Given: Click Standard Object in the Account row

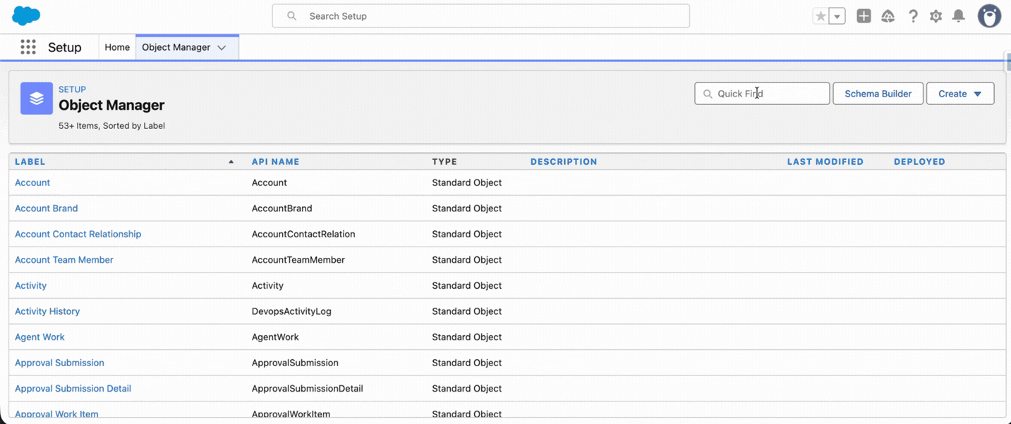Looking at the screenshot, I should [467, 182].
